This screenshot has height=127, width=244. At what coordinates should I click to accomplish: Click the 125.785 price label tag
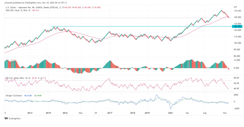coord(236,26)
